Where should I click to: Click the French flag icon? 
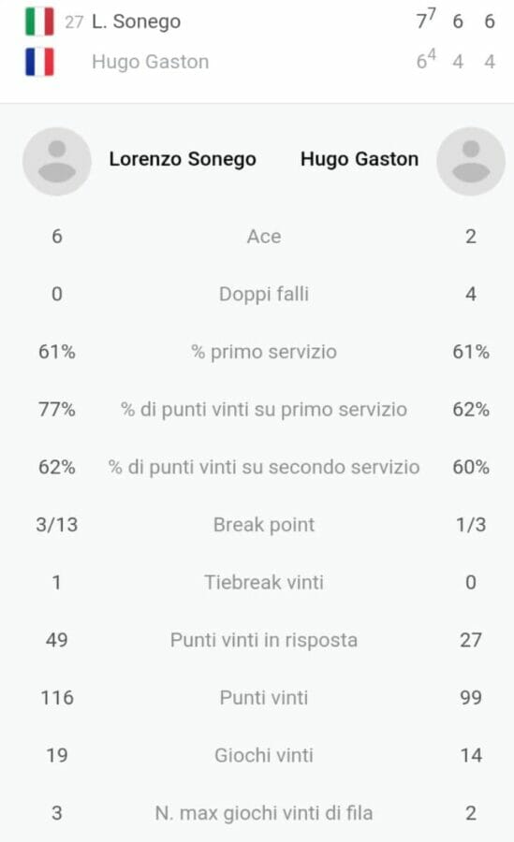pyautogui.click(x=39, y=62)
